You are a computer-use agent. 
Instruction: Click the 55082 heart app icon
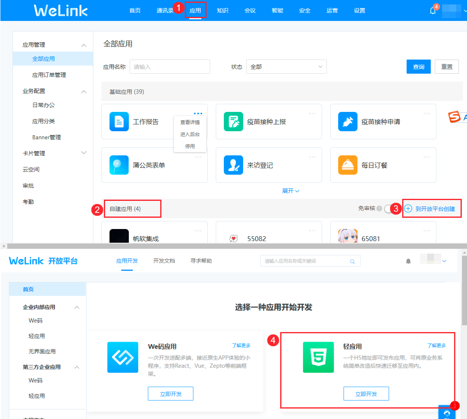[x=233, y=238]
